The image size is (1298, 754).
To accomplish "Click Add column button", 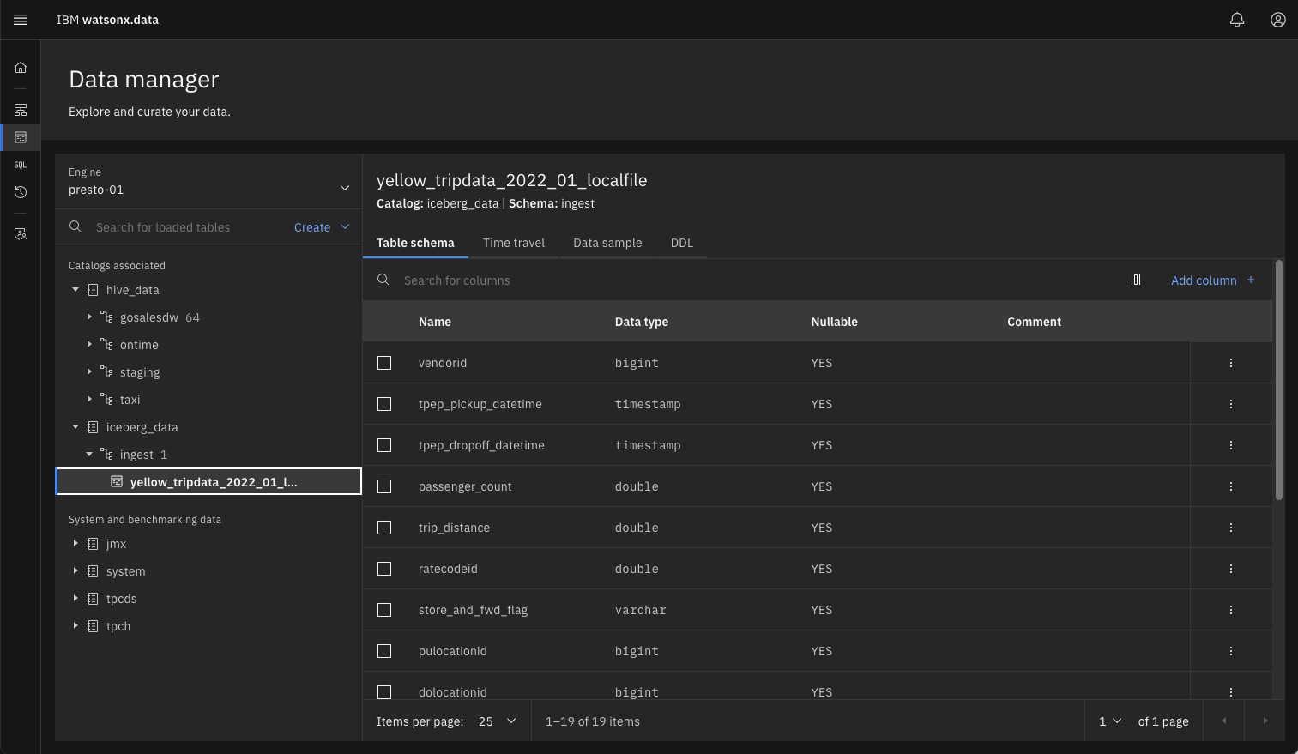I will (1213, 280).
